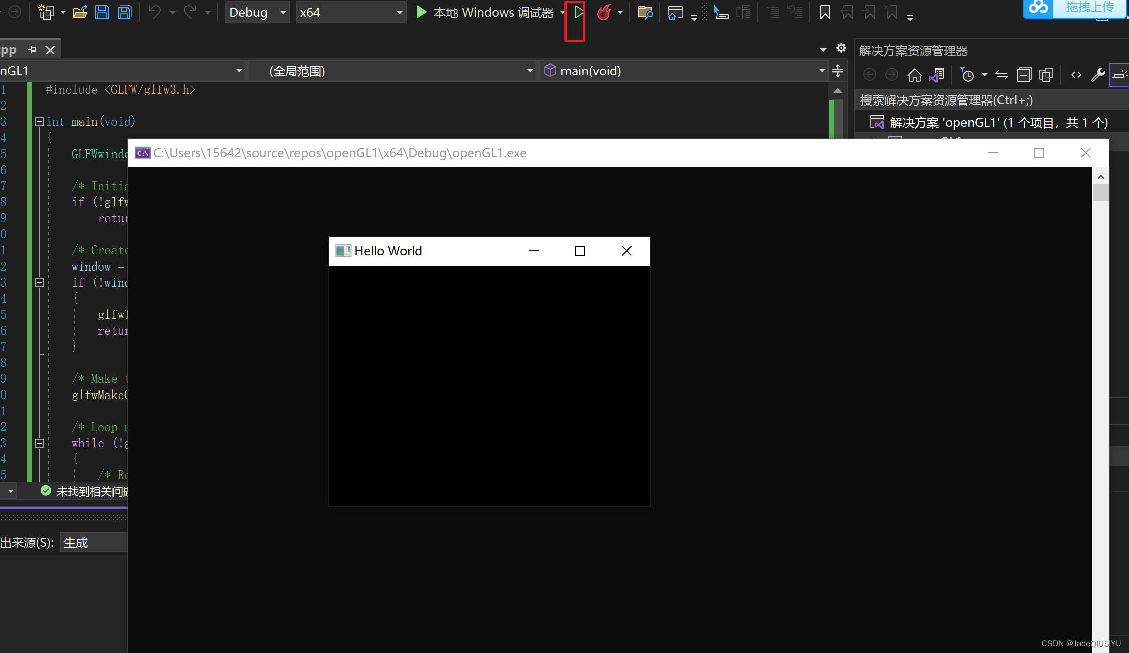Undo the last edit
The height and width of the screenshot is (653, 1129).
coord(155,12)
